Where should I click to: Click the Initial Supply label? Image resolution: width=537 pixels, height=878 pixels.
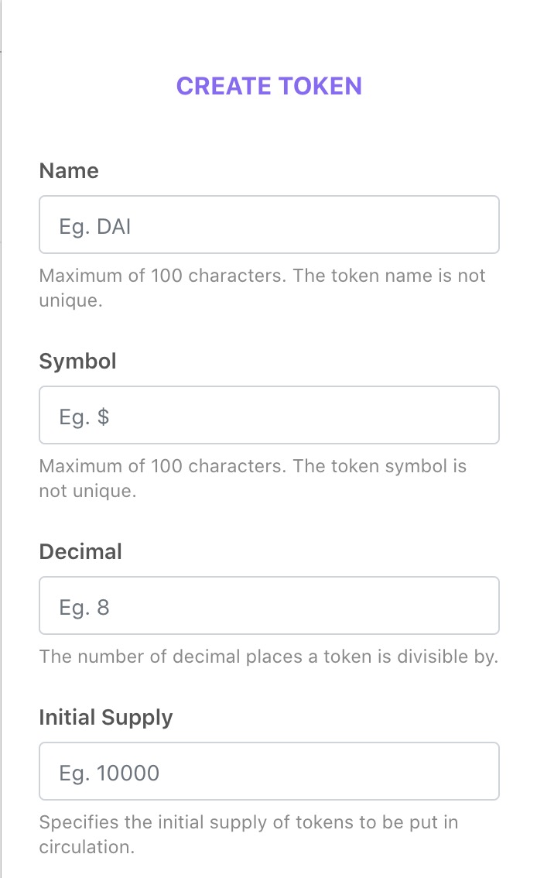click(x=106, y=718)
